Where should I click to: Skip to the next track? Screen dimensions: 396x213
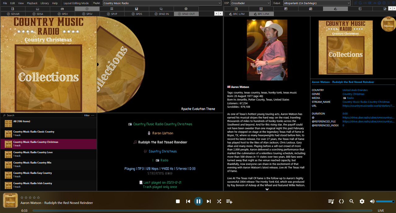209,201
